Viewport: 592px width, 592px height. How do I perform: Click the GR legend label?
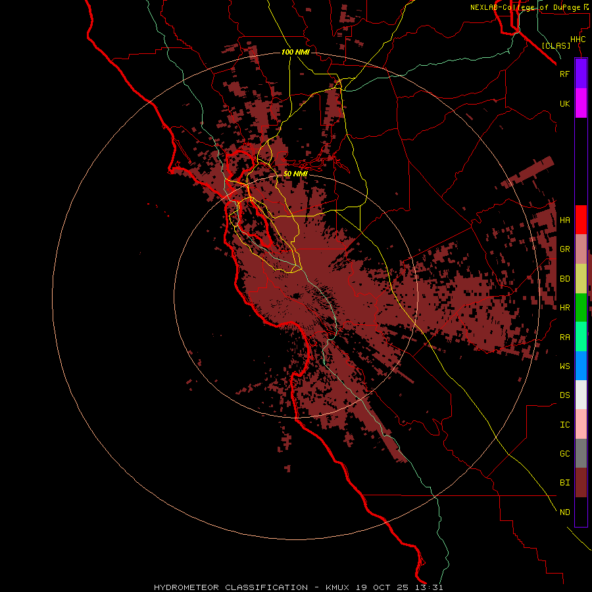point(565,249)
